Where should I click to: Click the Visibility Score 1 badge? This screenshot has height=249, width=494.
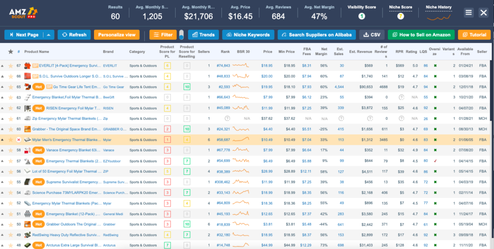coord(362,16)
